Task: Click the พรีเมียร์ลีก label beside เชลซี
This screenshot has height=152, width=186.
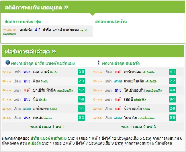Action: click(x=140, y=100)
